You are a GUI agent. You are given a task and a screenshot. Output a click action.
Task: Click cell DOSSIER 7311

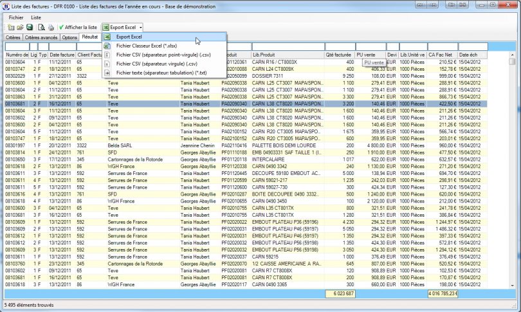(268, 76)
